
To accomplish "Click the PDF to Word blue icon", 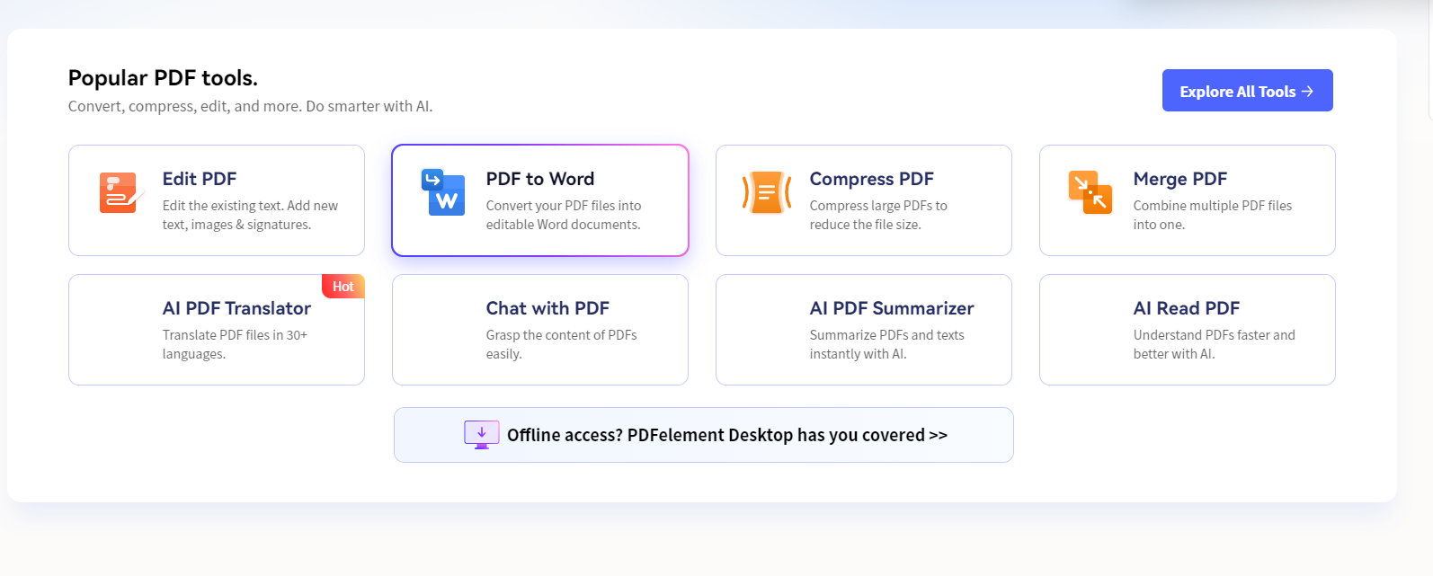I will tap(443, 192).
